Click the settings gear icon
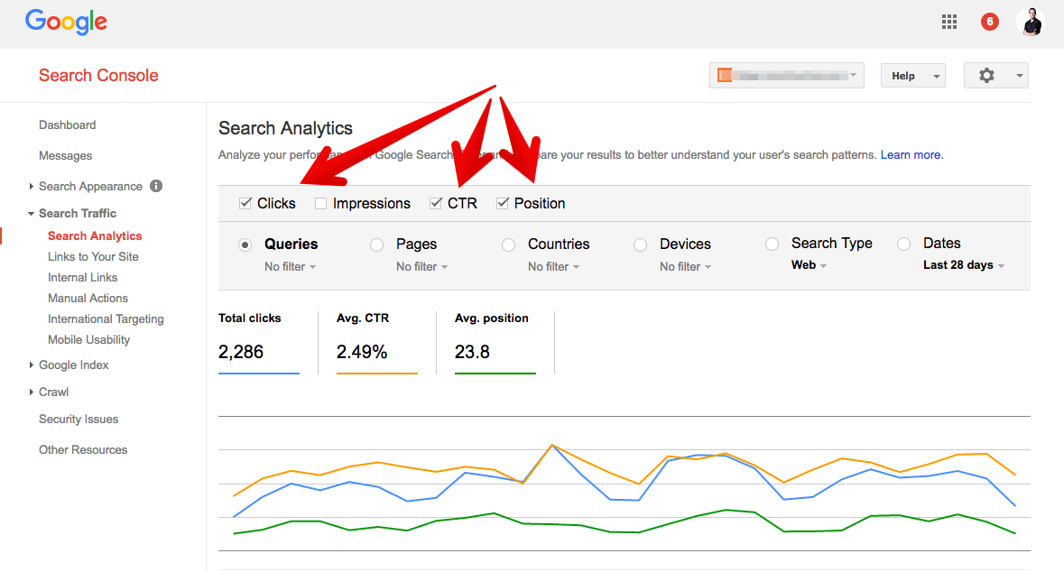Screen dimensions: 1064x572 986,76
